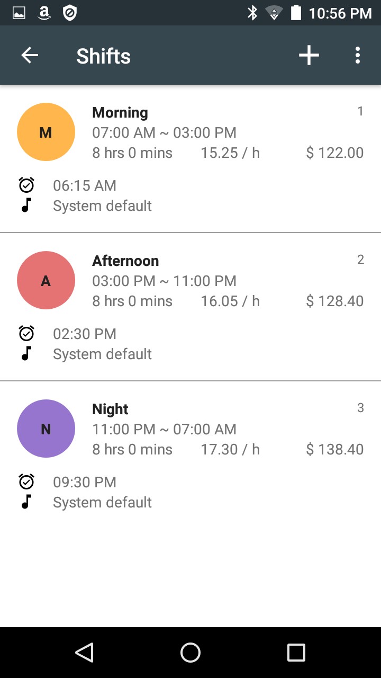Screen dimensions: 381x678
Task: Tap the alarm clock icon for 06:15 AM
Action: click(26, 185)
